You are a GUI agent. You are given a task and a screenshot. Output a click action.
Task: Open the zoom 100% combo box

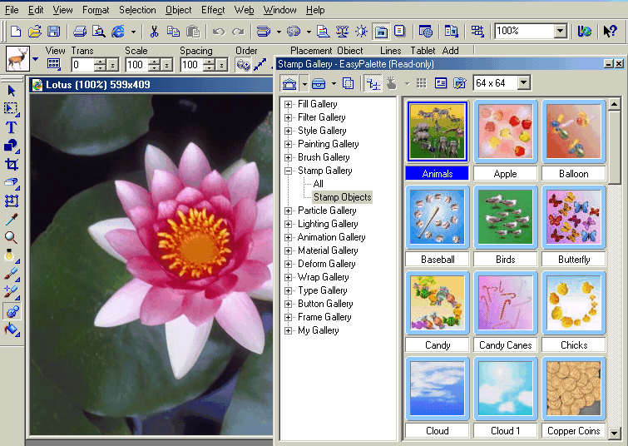(x=531, y=32)
